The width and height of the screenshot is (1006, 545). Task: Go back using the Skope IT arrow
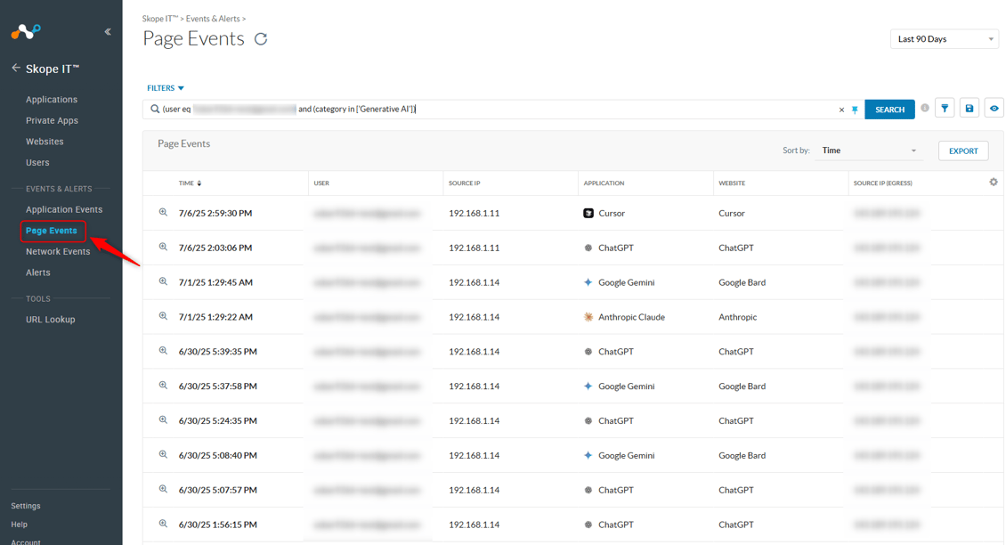[16, 68]
